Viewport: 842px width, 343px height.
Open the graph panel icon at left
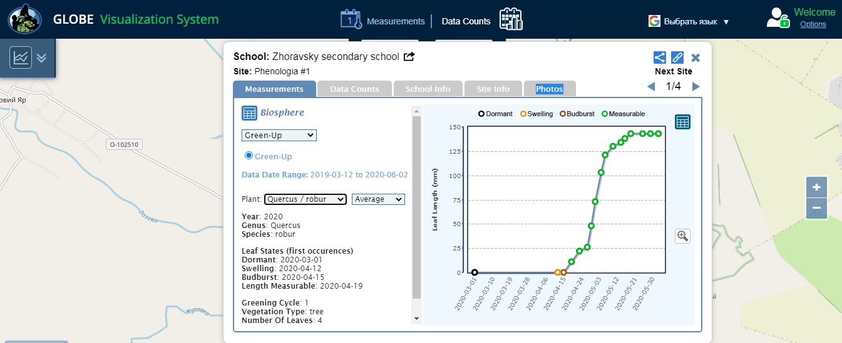[21, 58]
